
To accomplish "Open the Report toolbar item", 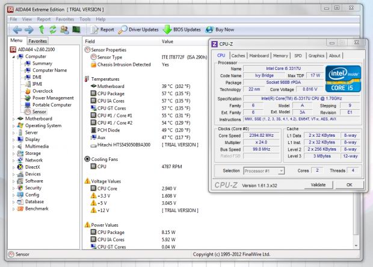I will click(x=101, y=30).
